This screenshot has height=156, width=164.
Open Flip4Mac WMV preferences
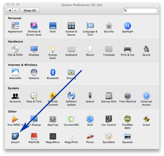point(128,122)
